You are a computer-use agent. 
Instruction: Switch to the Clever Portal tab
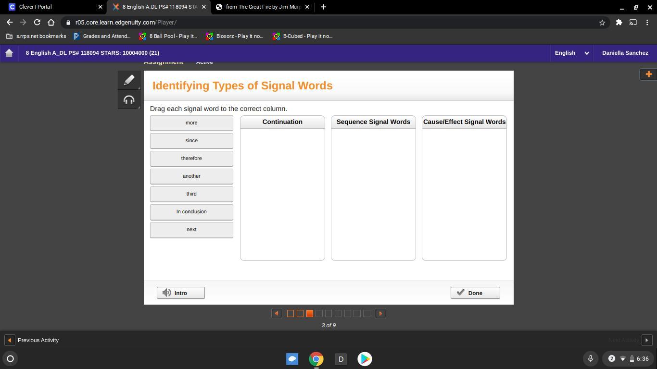tap(53, 7)
